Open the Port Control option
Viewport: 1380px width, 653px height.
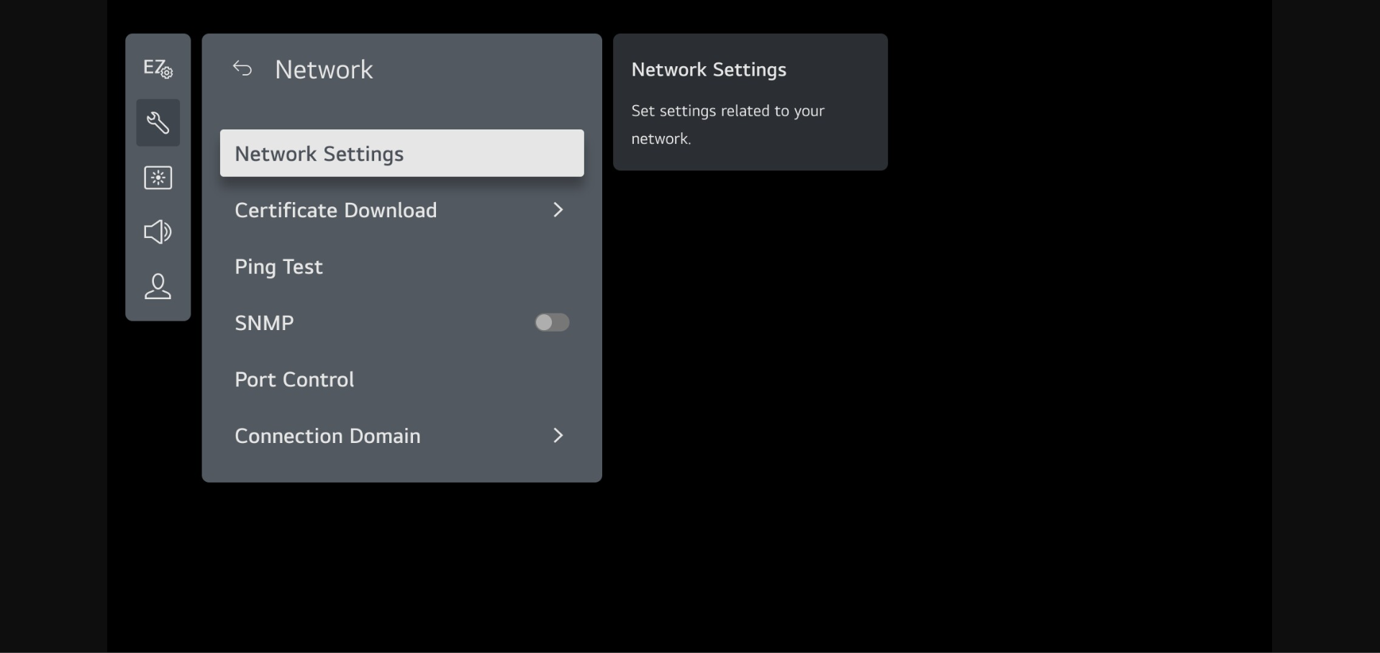(x=294, y=380)
